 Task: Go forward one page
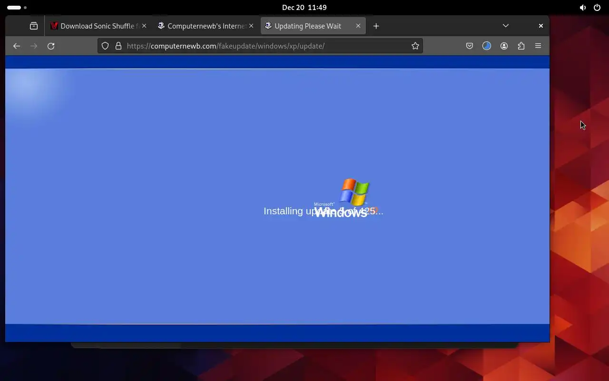34,46
